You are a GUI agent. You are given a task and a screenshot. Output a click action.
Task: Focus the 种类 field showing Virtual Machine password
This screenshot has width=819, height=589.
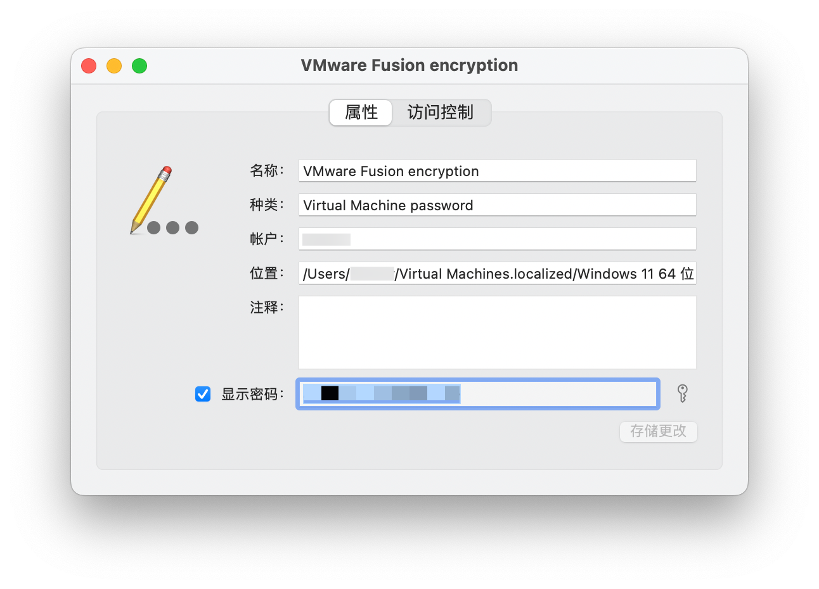[497, 205]
